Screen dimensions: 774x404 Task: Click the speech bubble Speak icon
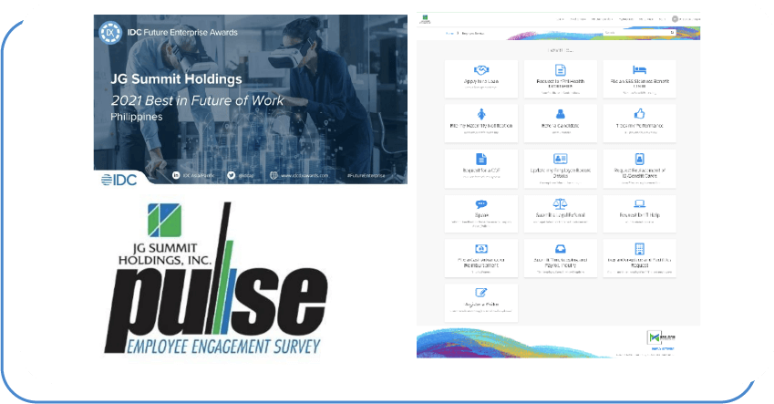click(481, 204)
